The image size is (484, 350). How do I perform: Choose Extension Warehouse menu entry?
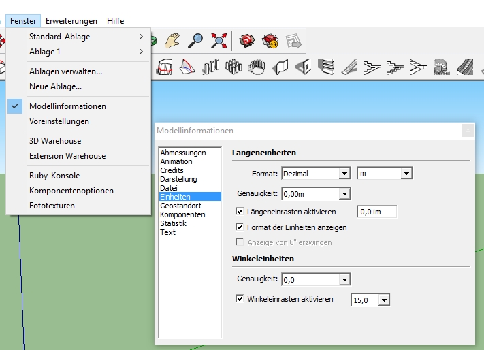(x=78, y=156)
